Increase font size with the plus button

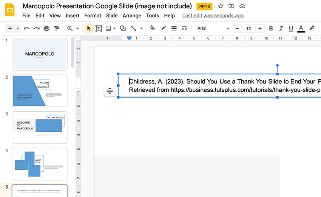[x=259, y=28]
